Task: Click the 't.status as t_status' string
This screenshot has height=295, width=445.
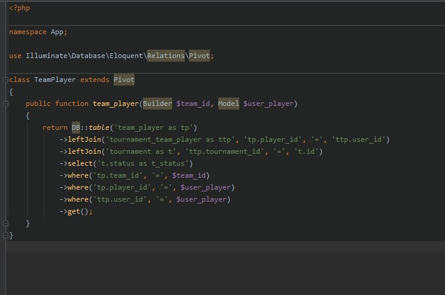Action: pyautogui.click(x=143, y=163)
